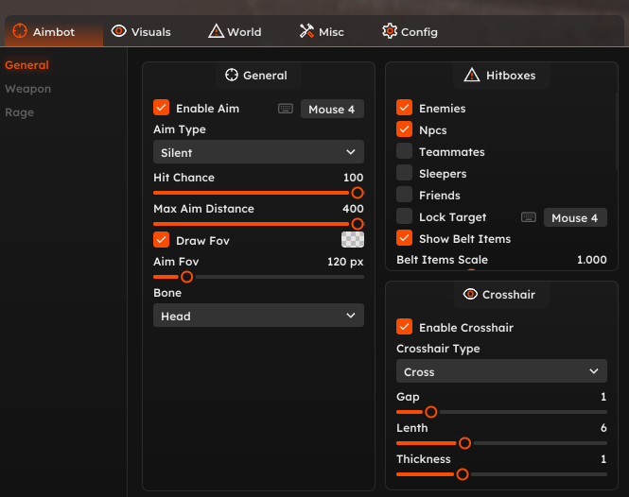Uncheck the Draw Fov checkbox
The width and height of the screenshot is (629, 497).
pyautogui.click(x=162, y=240)
